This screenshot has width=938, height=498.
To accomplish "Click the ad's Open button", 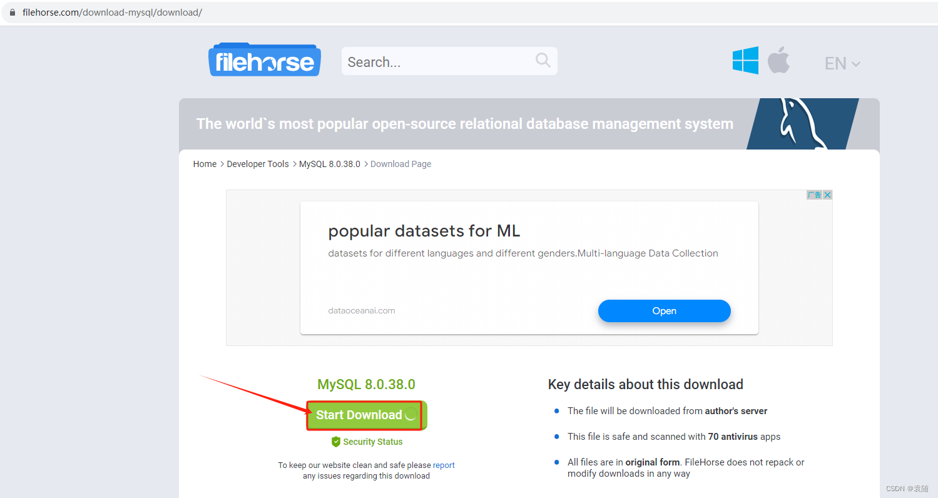I will coord(664,311).
